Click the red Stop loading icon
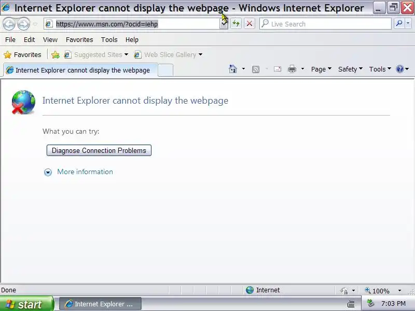This screenshot has width=415, height=311. [250, 24]
